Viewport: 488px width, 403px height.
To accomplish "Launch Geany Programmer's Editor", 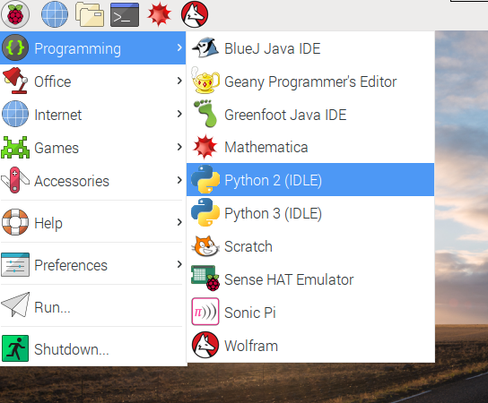I will [310, 81].
